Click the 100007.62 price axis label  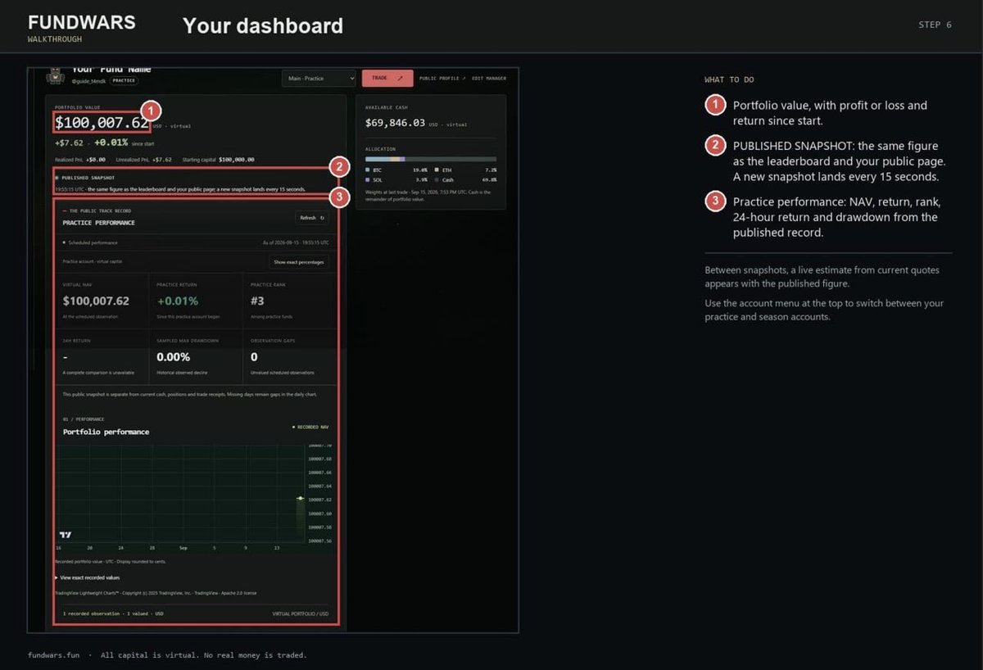(x=319, y=500)
